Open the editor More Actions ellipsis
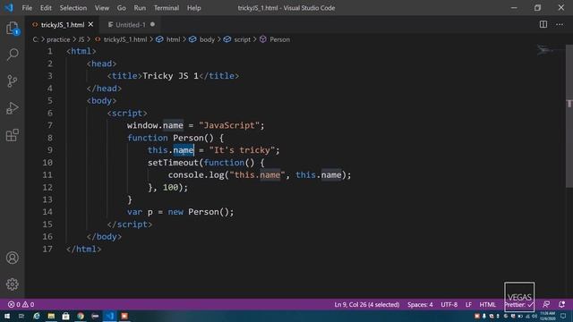Screen dimensions: 573x322 [x=560, y=24]
